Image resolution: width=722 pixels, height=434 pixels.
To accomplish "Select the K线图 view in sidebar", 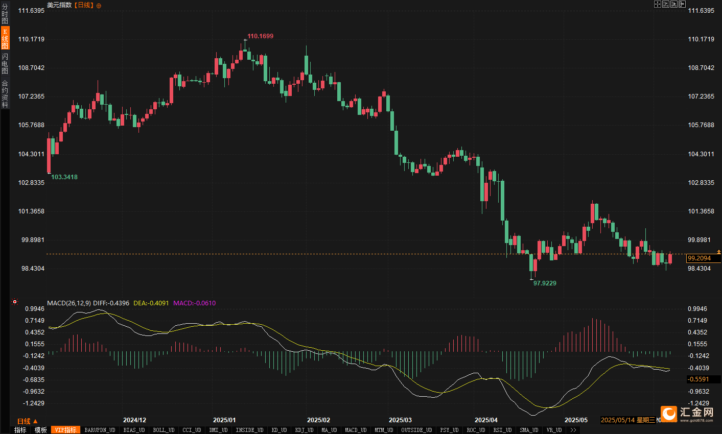I will pos(5,38).
